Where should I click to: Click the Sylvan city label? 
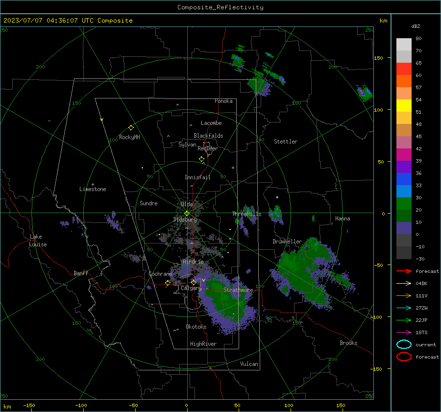187,145
